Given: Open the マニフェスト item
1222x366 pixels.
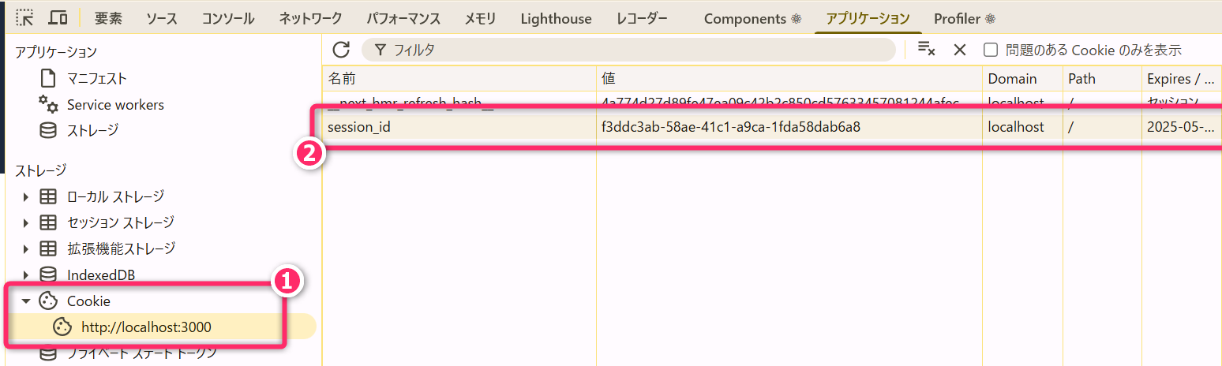Looking at the screenshot, I should click(x=96, y=78).
